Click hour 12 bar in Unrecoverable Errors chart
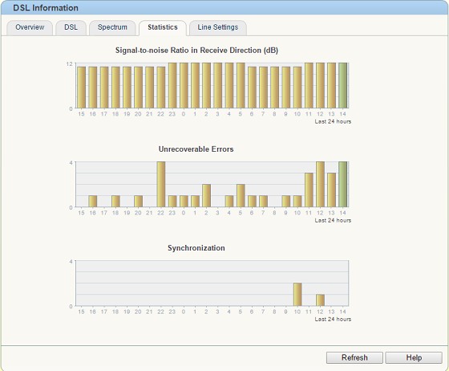The image size is (449, 371). point(320,185)
